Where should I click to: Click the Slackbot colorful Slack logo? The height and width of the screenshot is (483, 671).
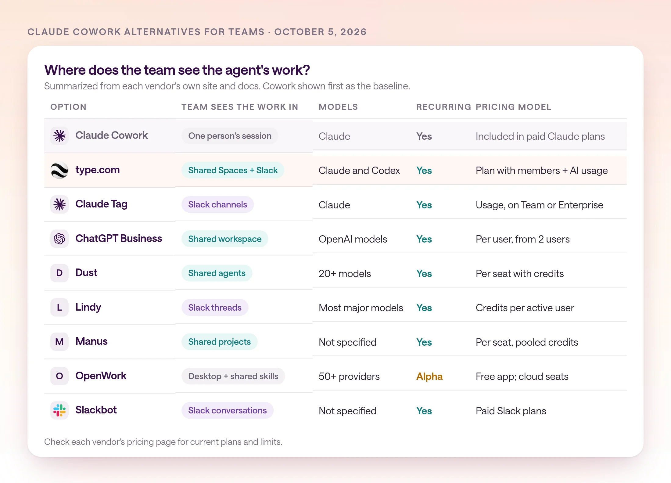point(59,410)
